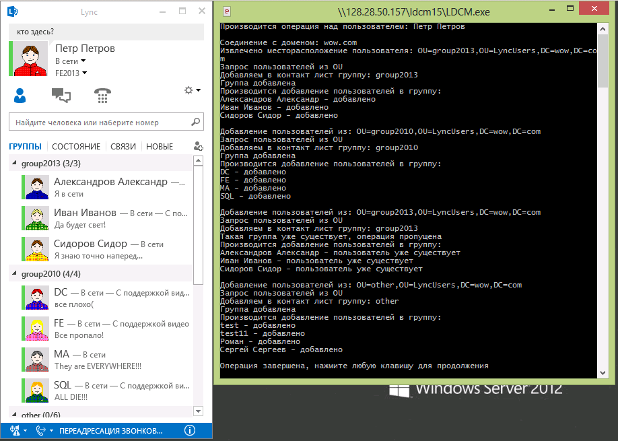Click the call forwarding phone icon
618x441 pixels.
tap(40, 430)
